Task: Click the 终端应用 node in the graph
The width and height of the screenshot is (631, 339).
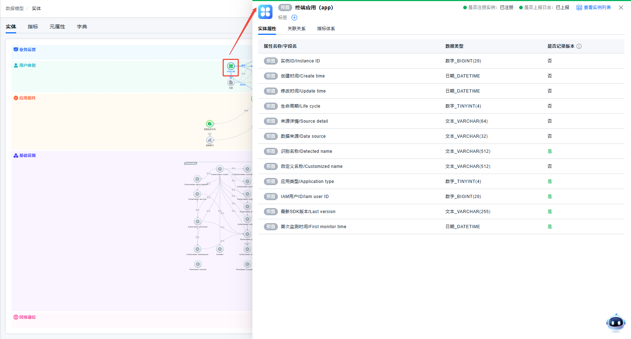Action: point(231,66)
